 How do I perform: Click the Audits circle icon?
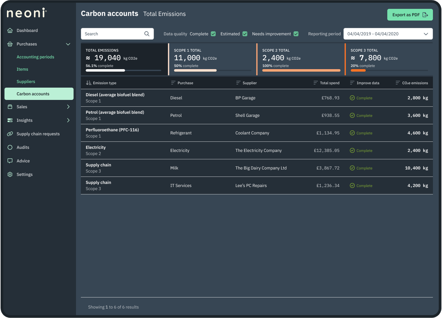click(x=10, y=147)
